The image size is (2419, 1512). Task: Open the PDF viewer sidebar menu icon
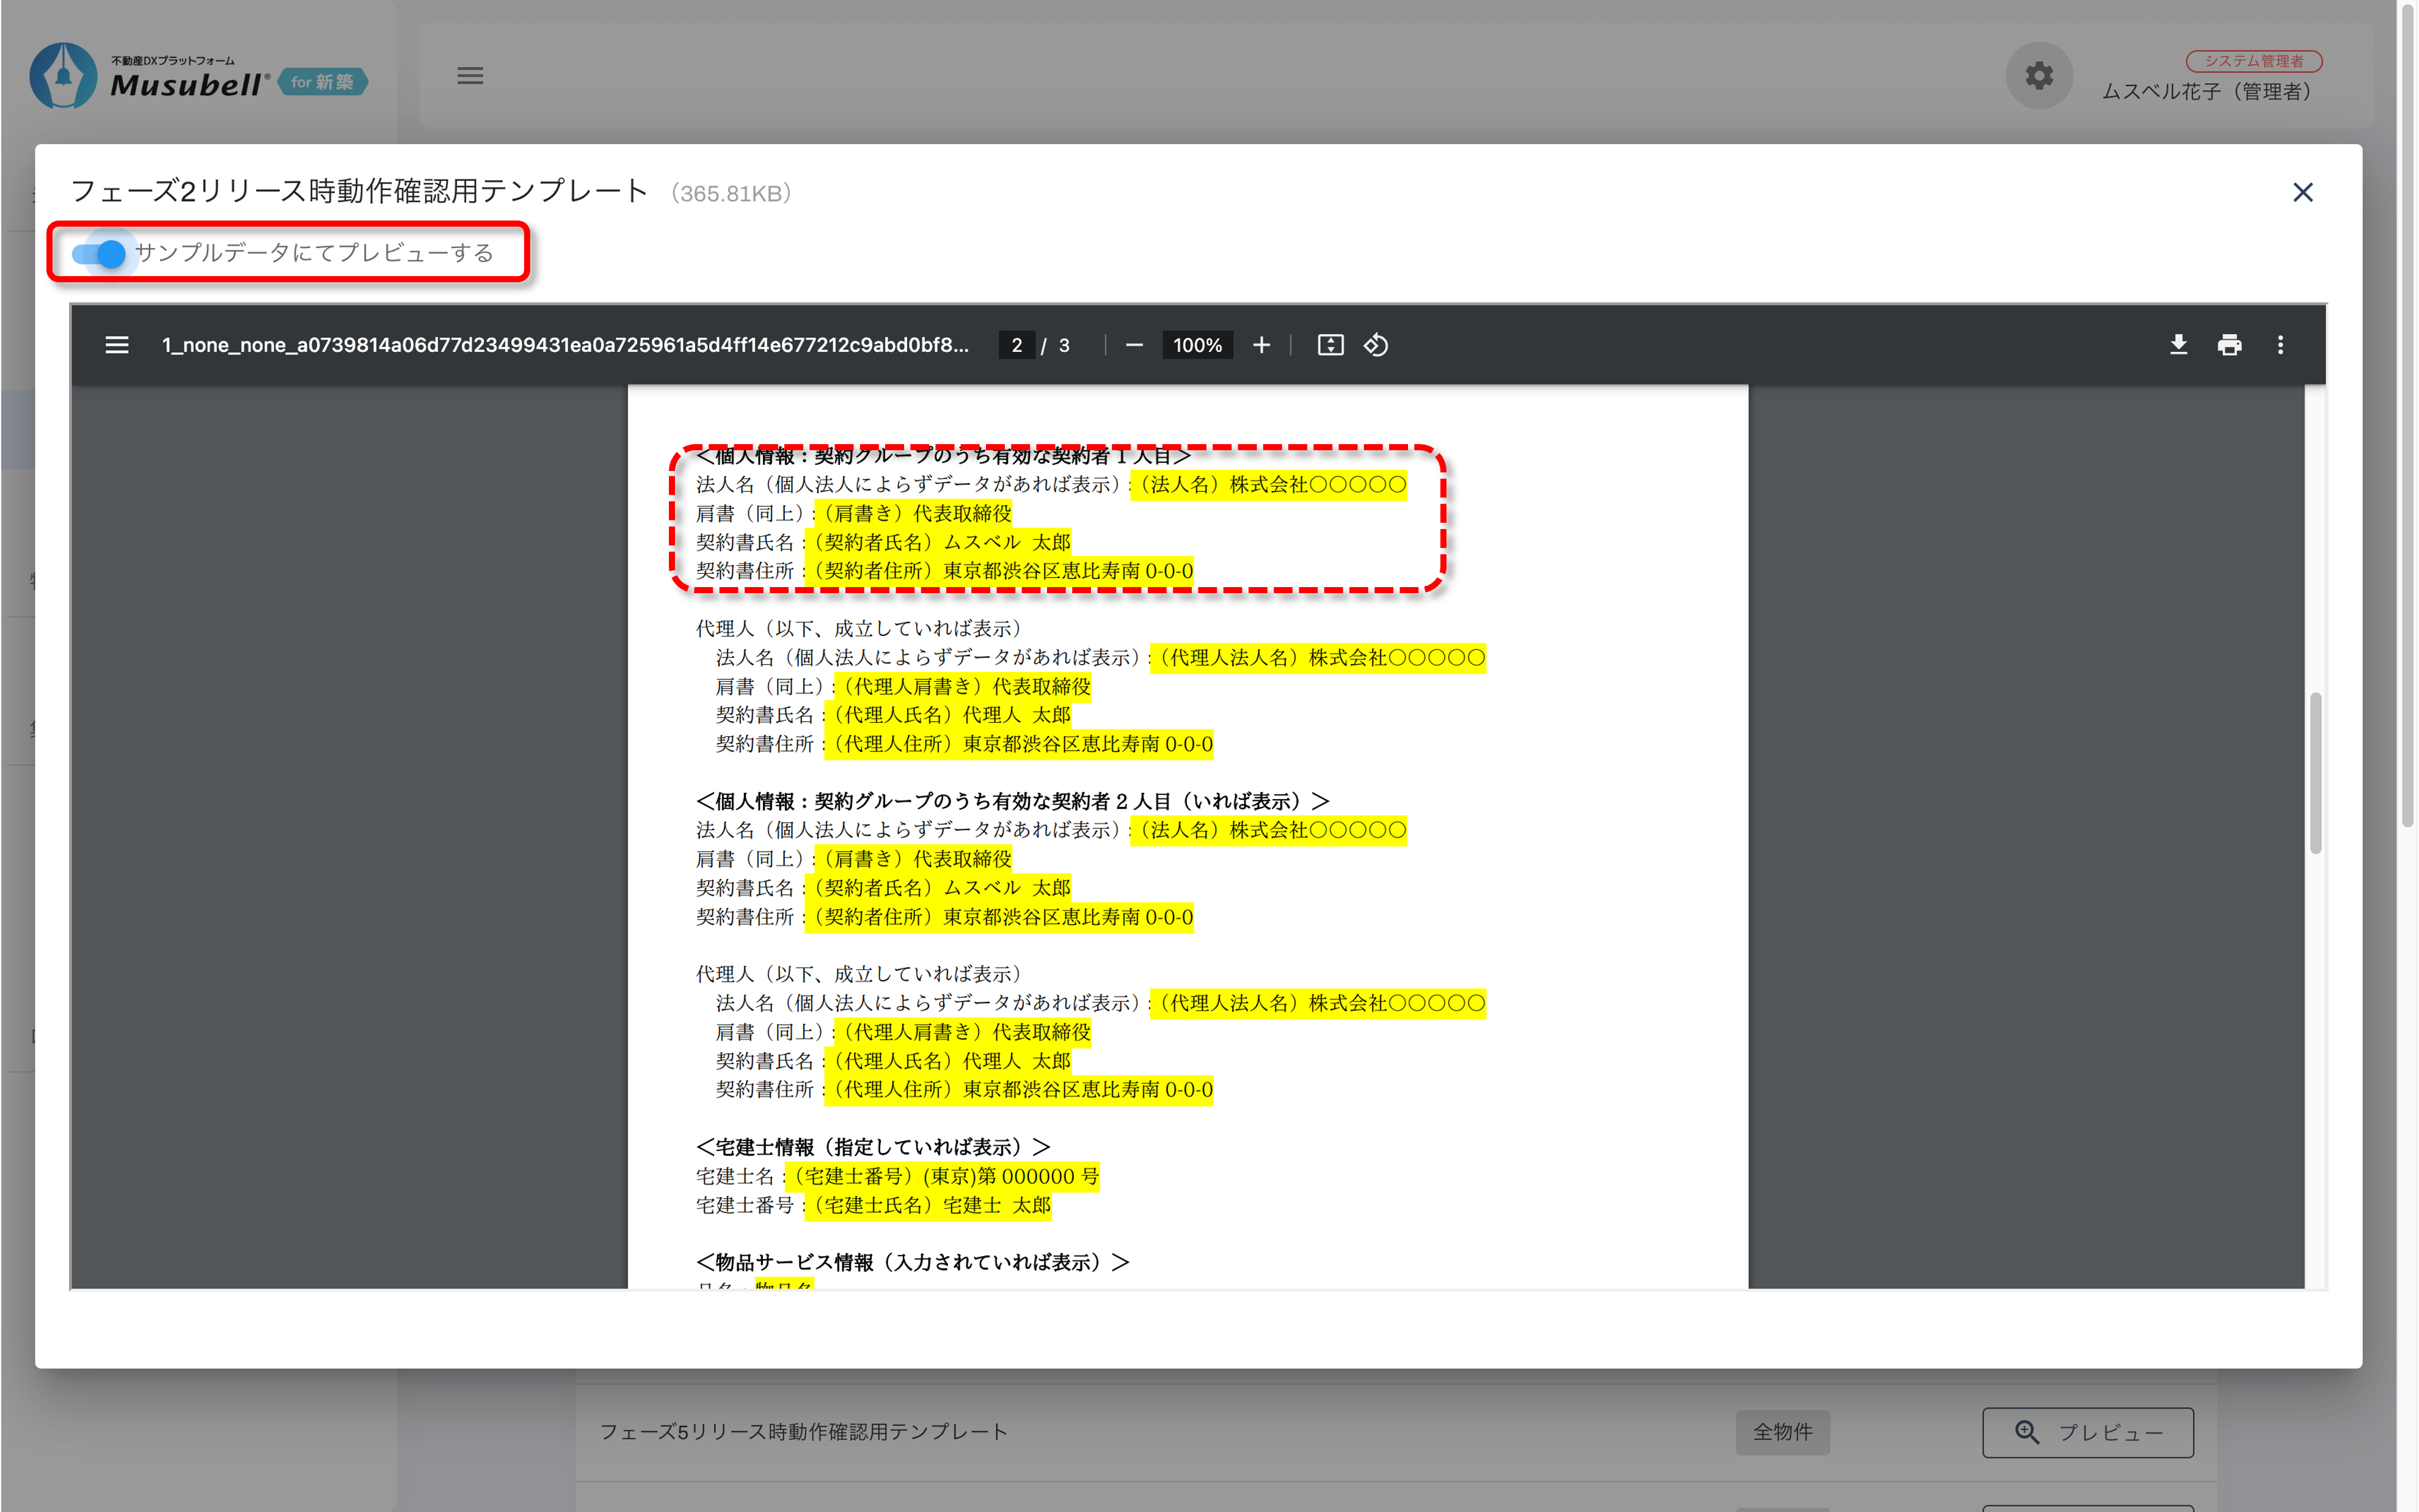tap(117, 345)
